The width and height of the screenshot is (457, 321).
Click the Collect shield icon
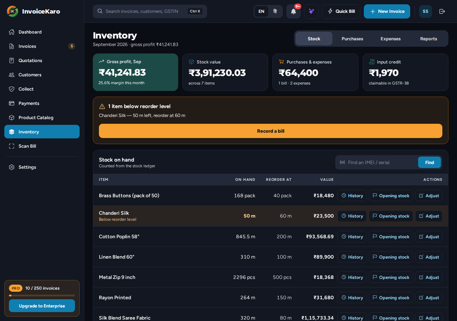(12, 89)
